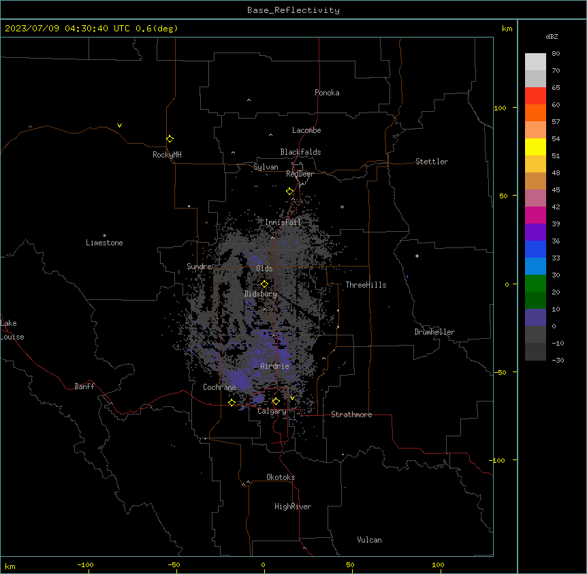Click the -30 value on the dBZ scale
587x574 pixels.
[558, 360]
